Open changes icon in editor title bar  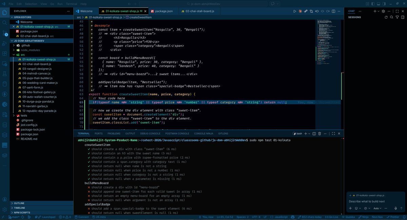click(x=311, y=11)
